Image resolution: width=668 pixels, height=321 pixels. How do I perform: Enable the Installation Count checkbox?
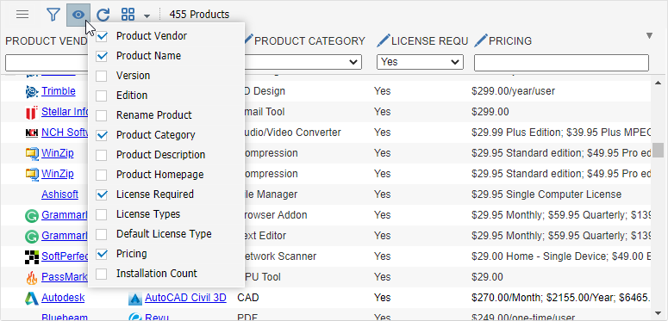pos(102,274)
